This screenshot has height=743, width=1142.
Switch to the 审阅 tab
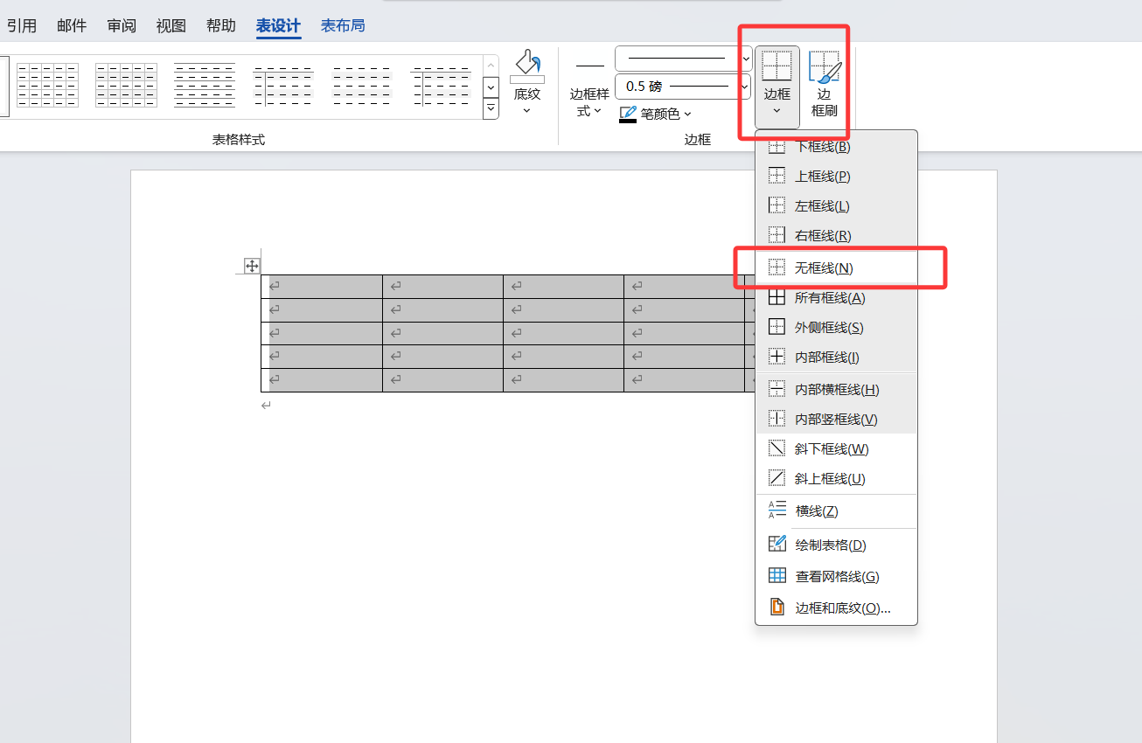click(122, 25)
